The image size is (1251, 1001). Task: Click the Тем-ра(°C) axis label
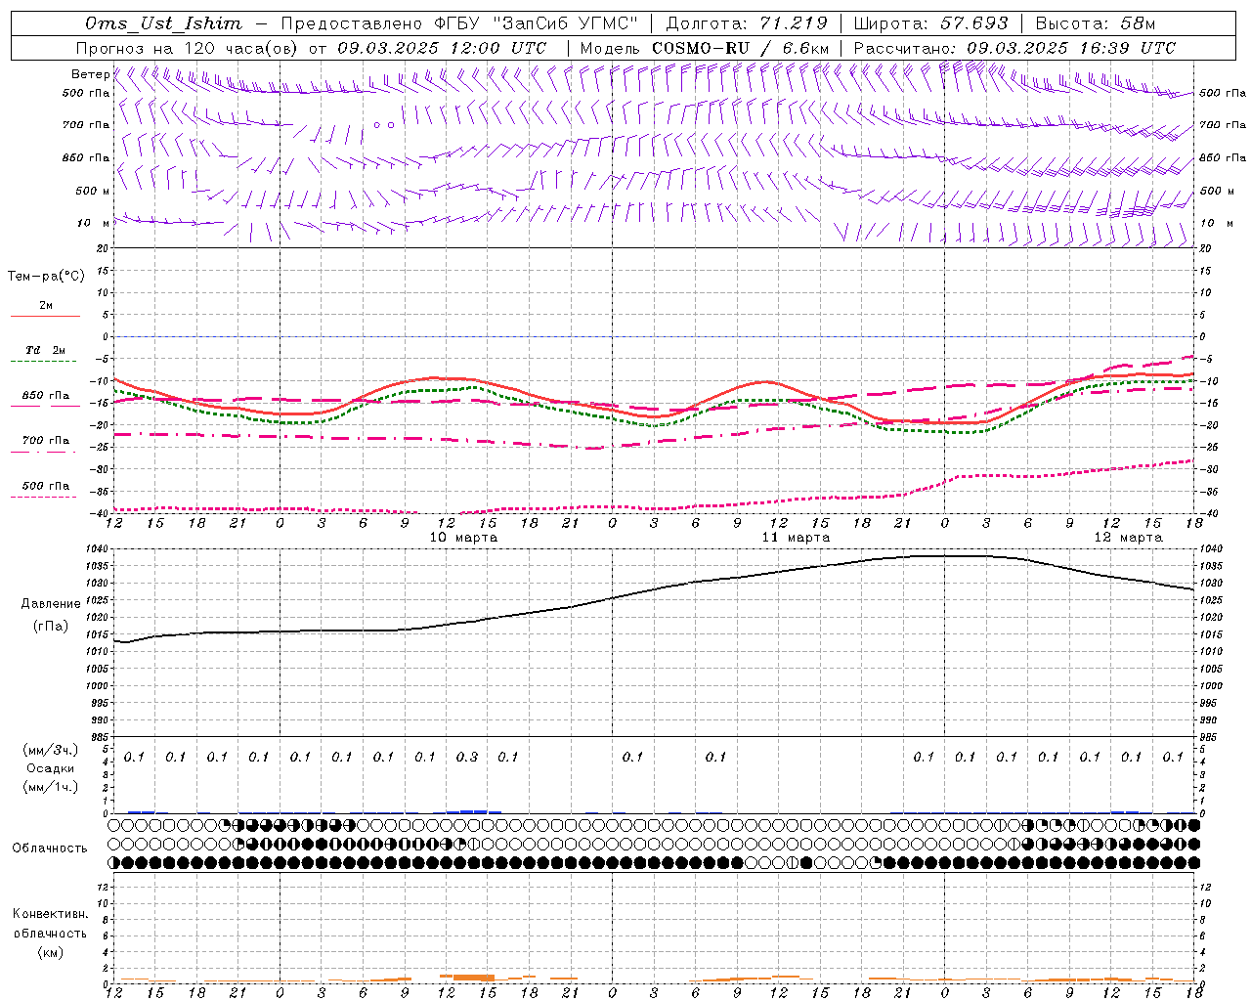(x=46, y=277)
